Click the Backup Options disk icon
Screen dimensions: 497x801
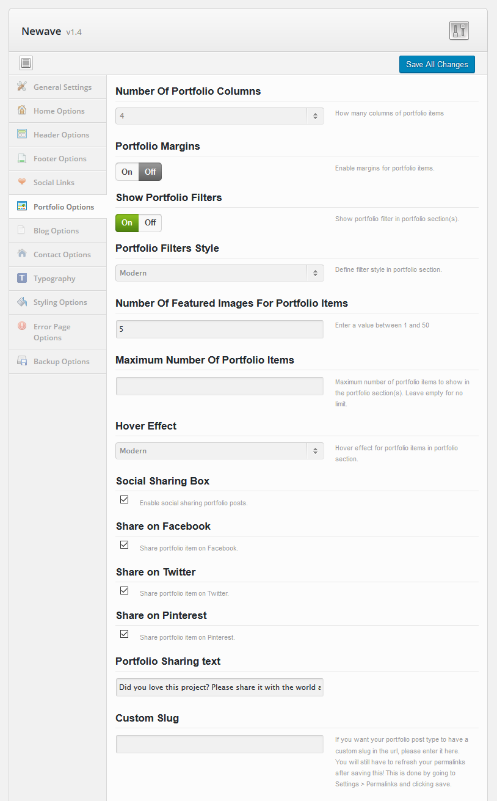(x=22, y=361)
